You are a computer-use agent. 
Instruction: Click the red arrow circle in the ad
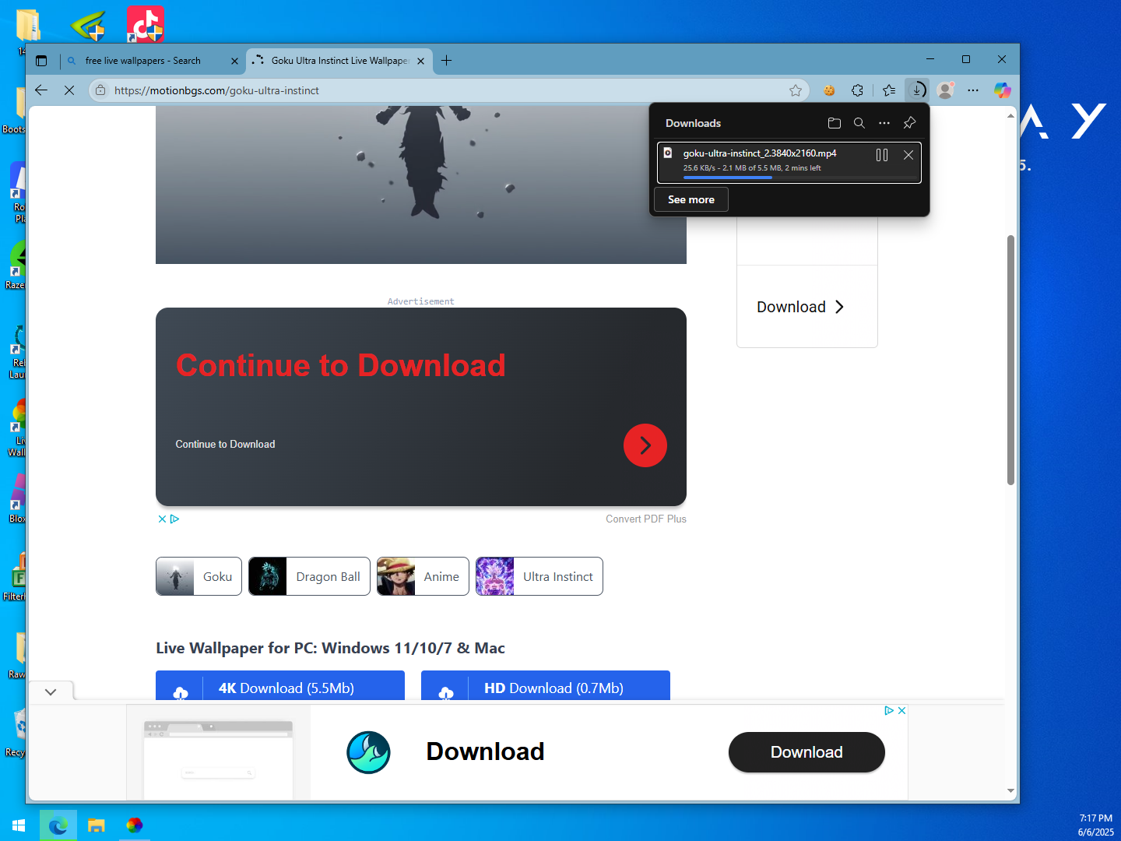click(645, 445)
